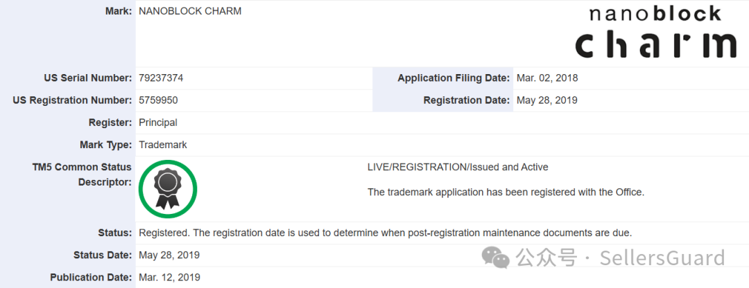Click the Registration Date label
749x288 pixels.
click(x=466, y=100)
